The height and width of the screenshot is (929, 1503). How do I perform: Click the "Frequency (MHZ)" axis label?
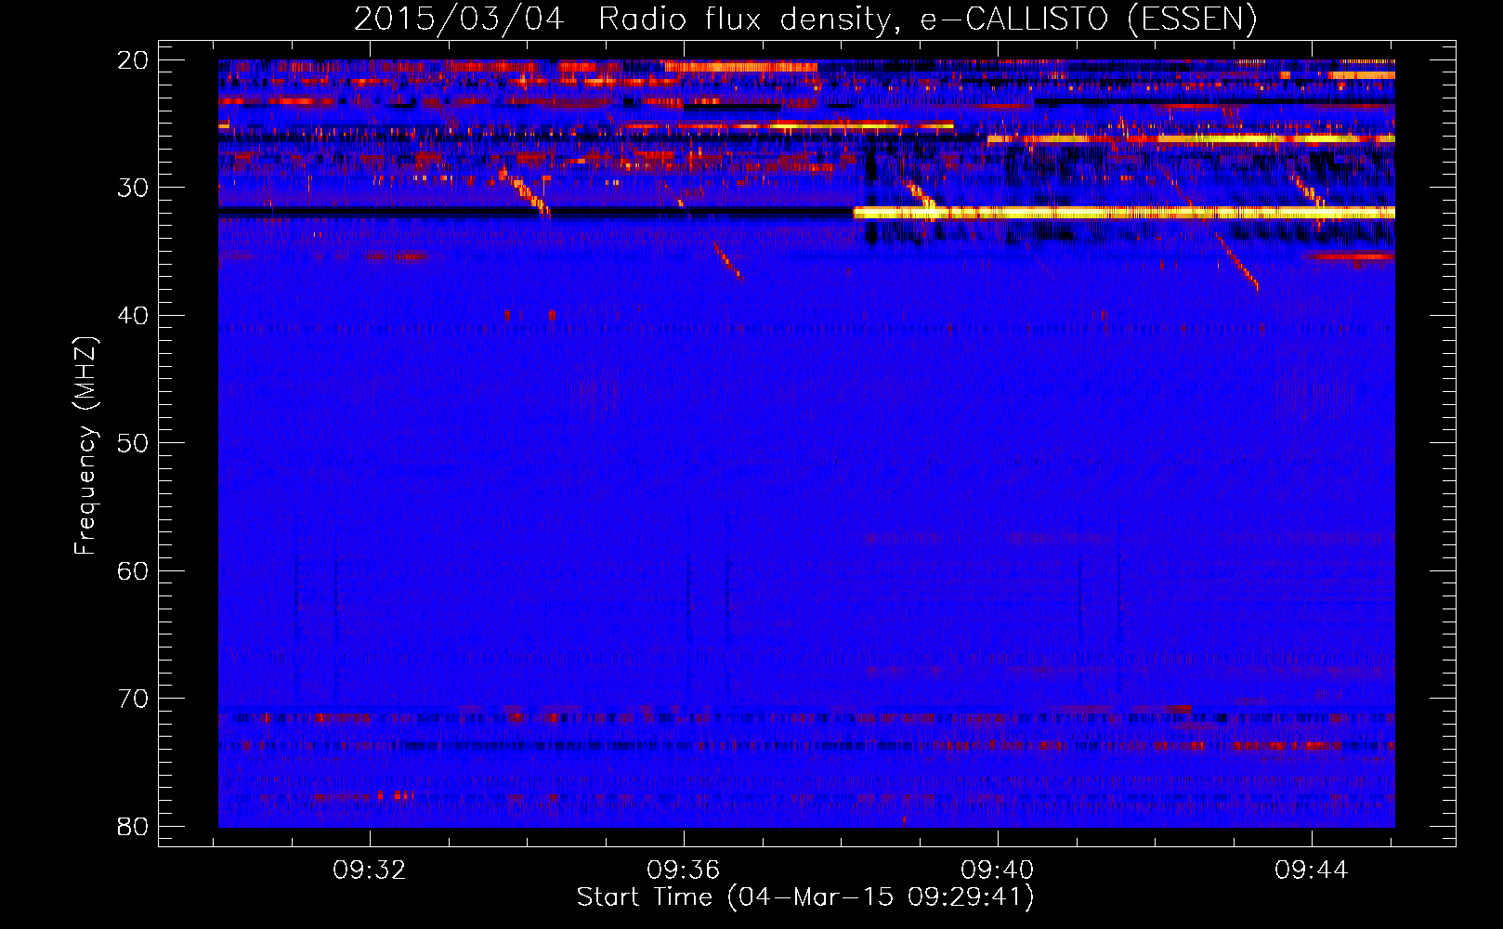[x=85, y=446]
